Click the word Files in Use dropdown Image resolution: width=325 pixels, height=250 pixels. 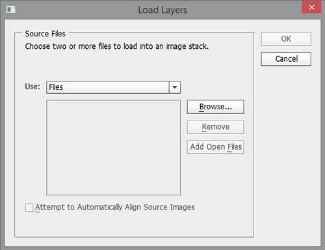[56, 87]
